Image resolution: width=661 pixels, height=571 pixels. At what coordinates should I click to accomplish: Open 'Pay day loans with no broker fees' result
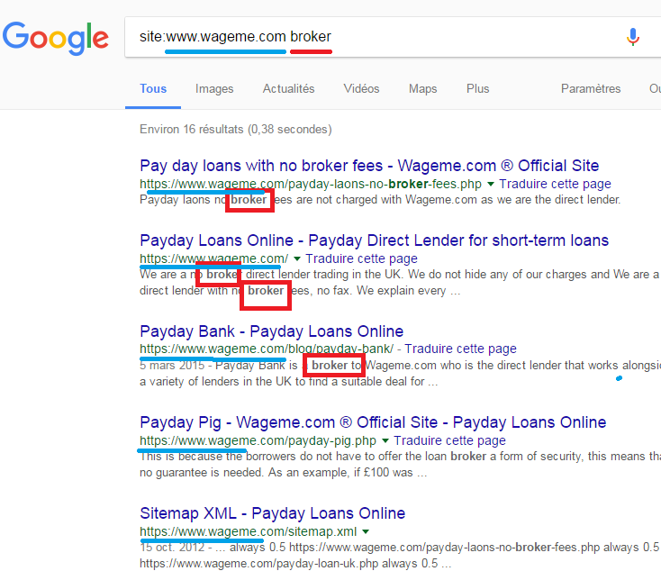coord(369,166)
